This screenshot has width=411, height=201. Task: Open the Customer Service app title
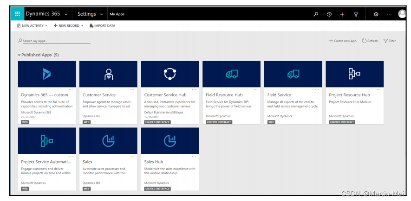[99, 95]
